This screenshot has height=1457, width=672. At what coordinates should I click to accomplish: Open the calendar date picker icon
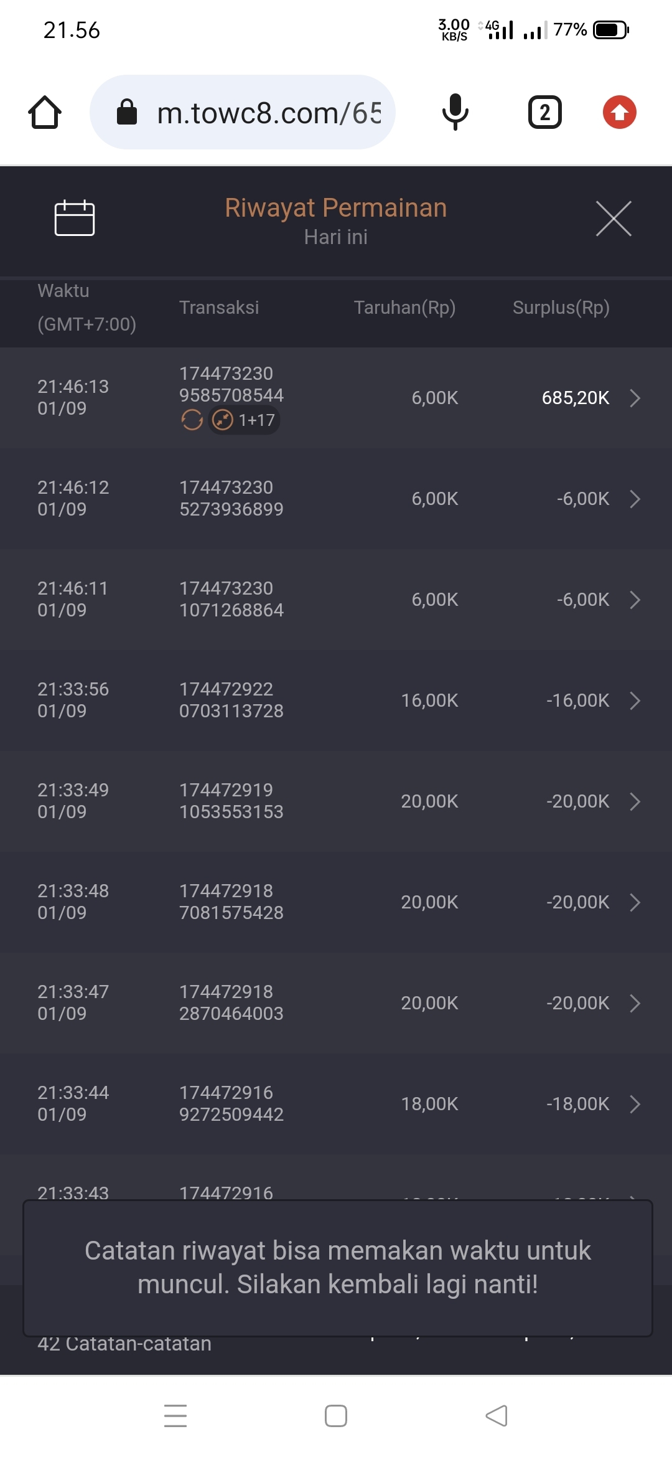[75, 219]
